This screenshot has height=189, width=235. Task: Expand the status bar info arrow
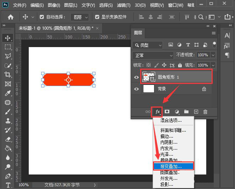click(94, 185)
